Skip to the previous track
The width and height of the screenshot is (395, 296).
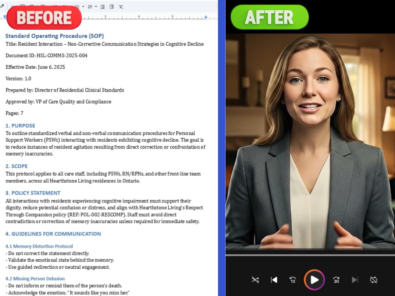274,280
